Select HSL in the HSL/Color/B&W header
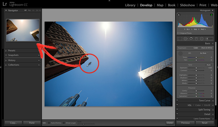This screenshot has width=218, height=127. click(x=190, y=105)
